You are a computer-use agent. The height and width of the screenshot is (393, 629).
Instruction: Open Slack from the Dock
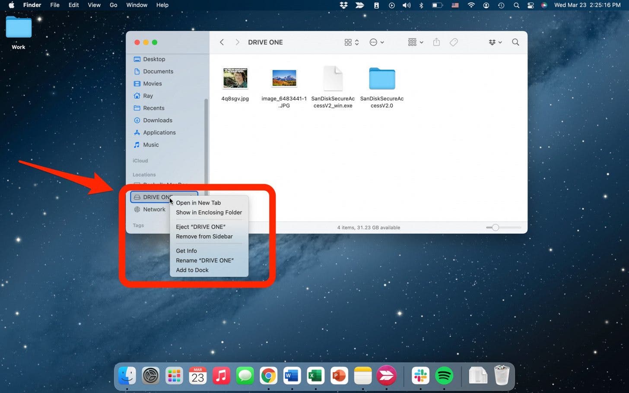coord(421,375)
